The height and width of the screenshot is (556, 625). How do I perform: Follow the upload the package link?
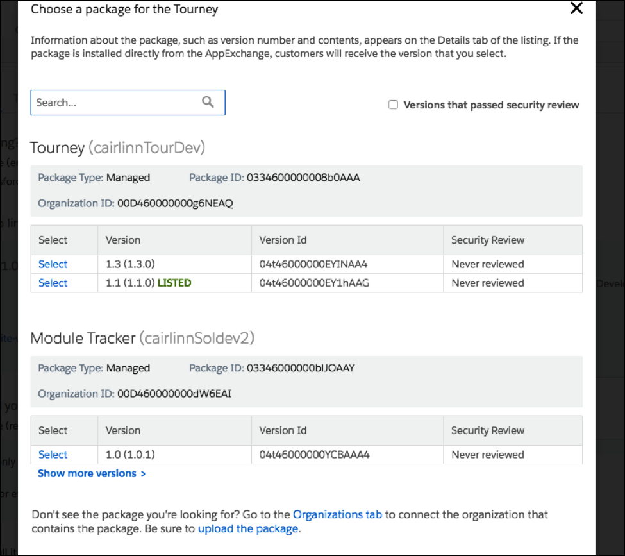pyautogui.click(x=248, y=528)
